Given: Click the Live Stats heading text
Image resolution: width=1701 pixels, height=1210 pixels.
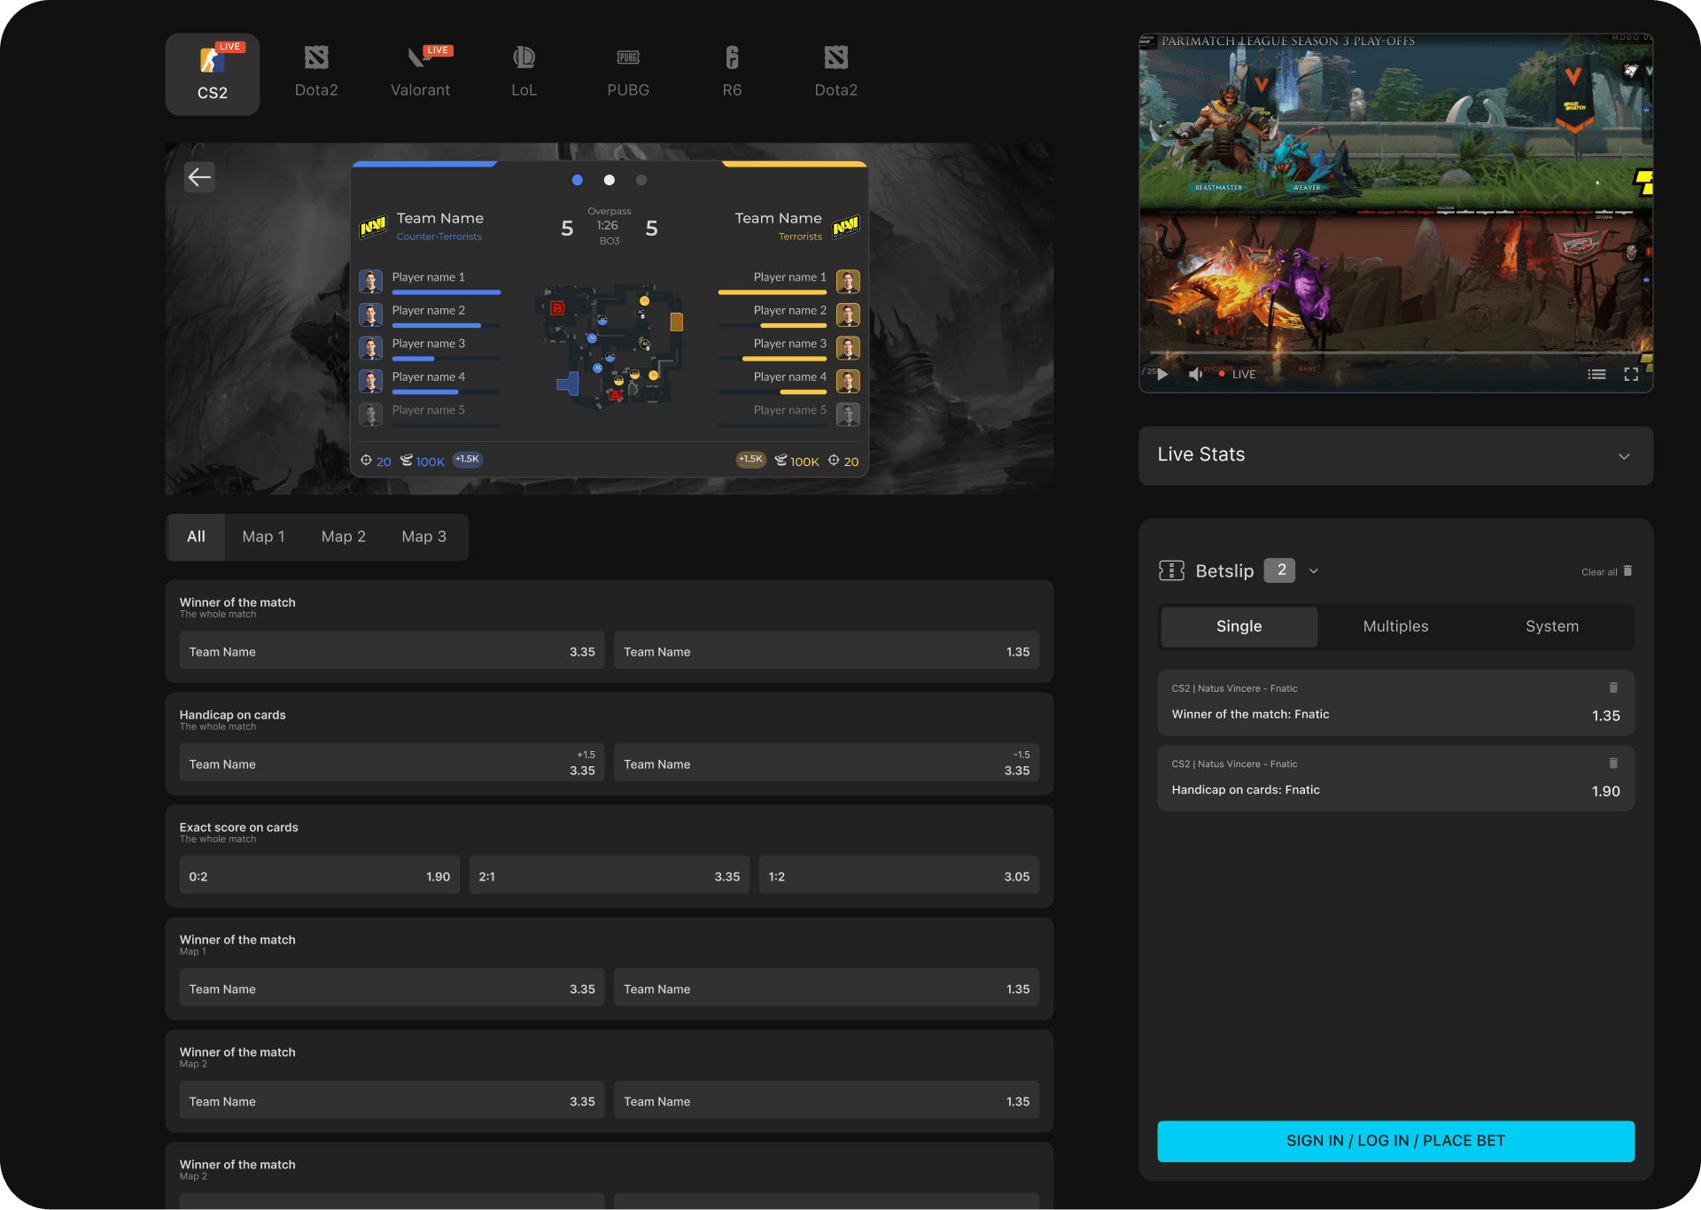Looking at the screenshot, I should pos(1201,454).
